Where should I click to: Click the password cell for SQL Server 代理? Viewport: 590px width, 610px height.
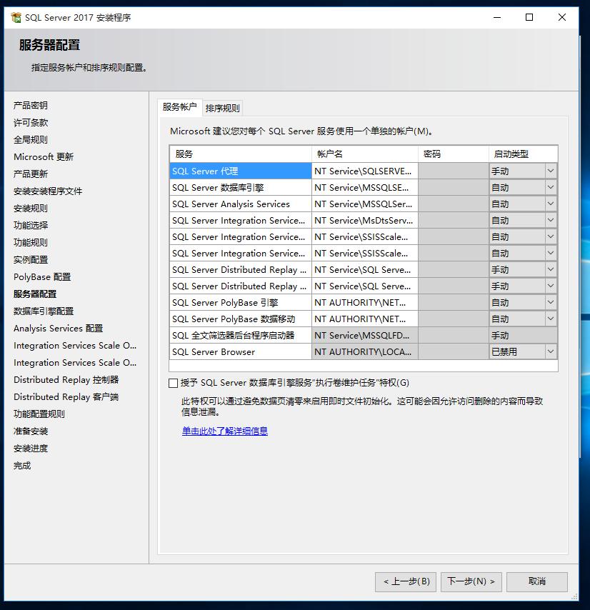tap(454, 171)
